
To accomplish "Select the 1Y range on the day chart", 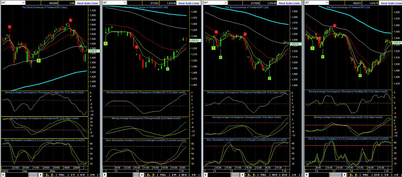I will 73,175.
